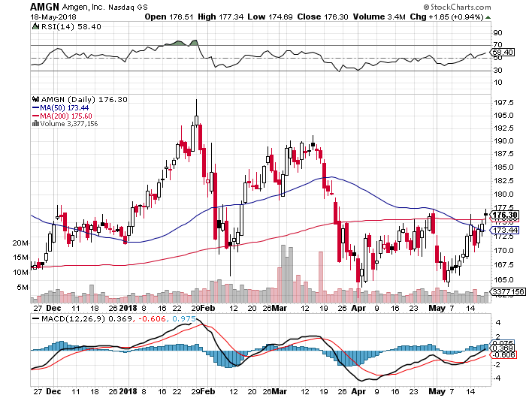Screen dimensions: 526x398
Task: Click the -0.606 signal axis tag
Action: (503, 354)
